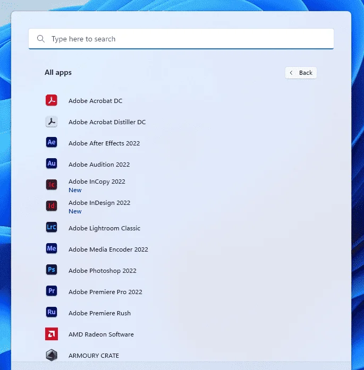Open the ARMOURY CRATE icon
Screen dimensions: 364x370
click(52, 355)
